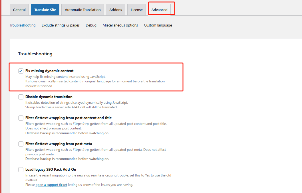Select the License tab
This screenshot has width=302, height=193.
pos(136,10)
